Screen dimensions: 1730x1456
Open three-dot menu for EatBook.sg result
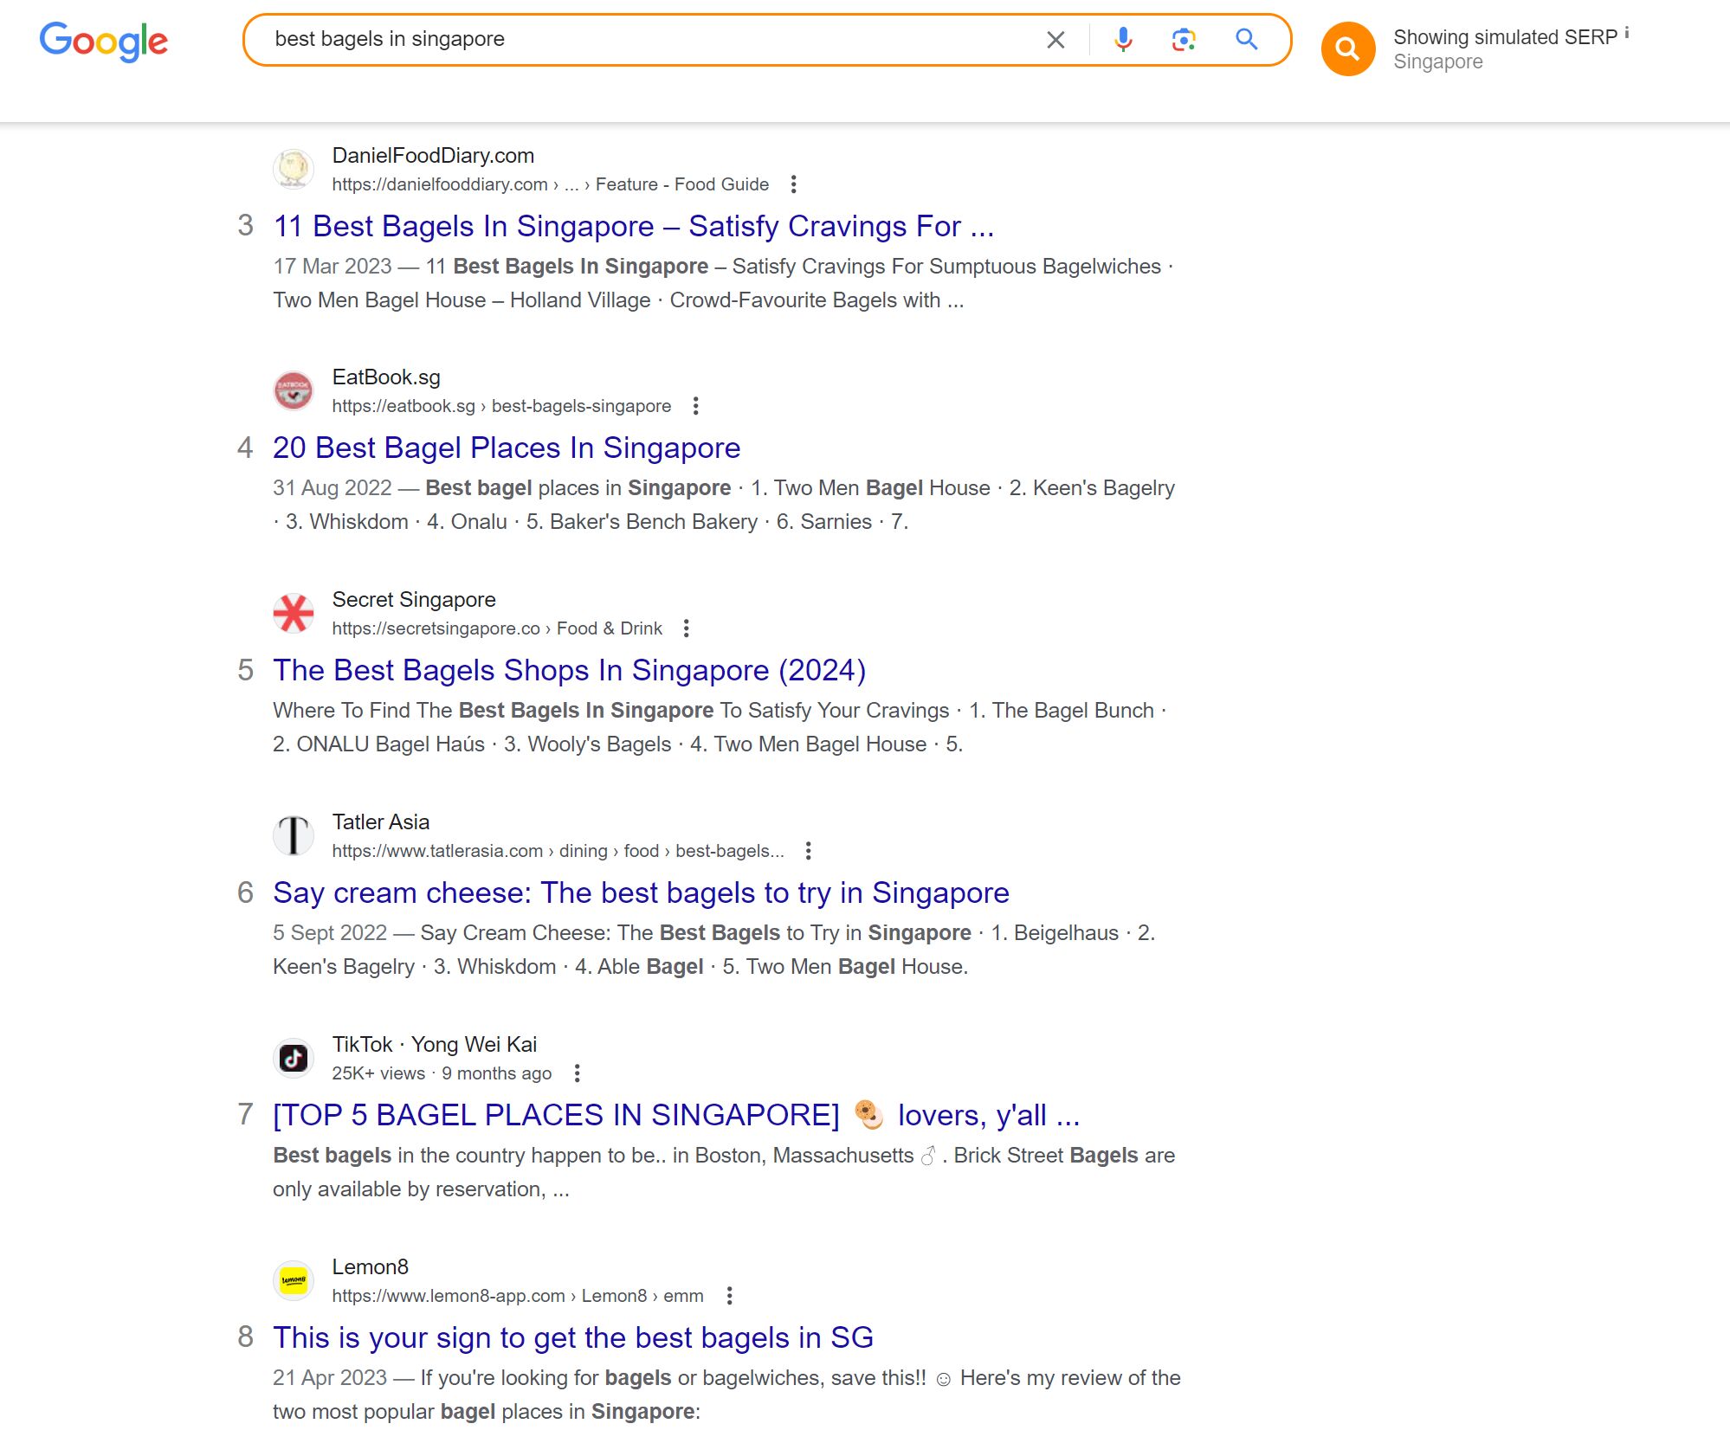pyautogui.click(x=695, y=406)
